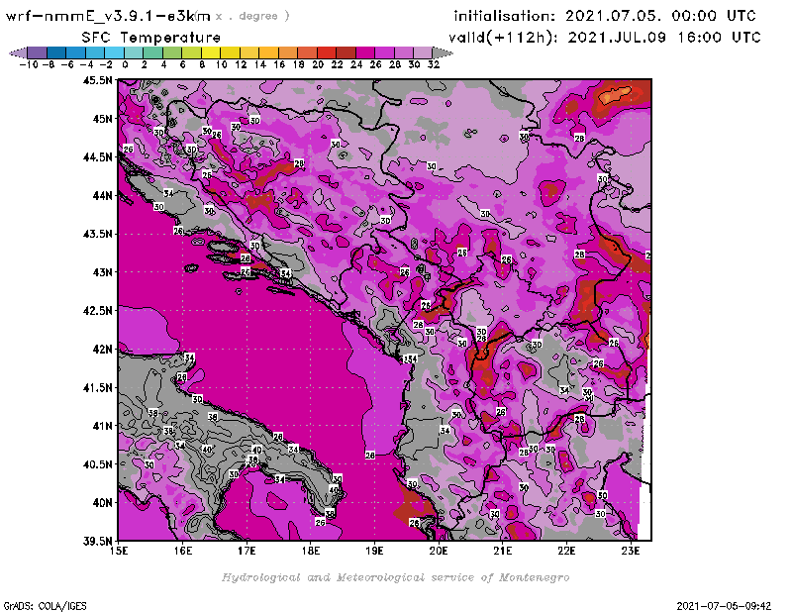
Task: Click the 16 value under the color legend
Action: coord(279,64)
